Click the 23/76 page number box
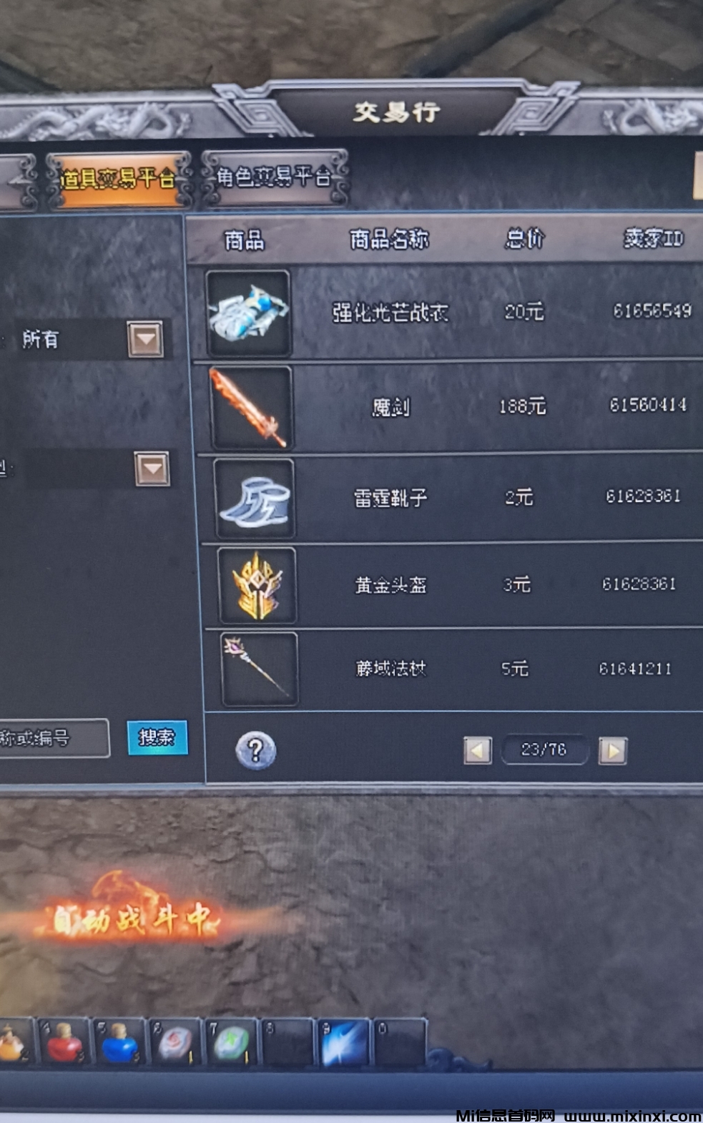Viewport: 703px width, 1123px height. click(x=544, y=750)
